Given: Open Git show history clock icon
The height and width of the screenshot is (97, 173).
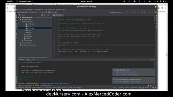Looking at the screenshot, I should [150, 12].
